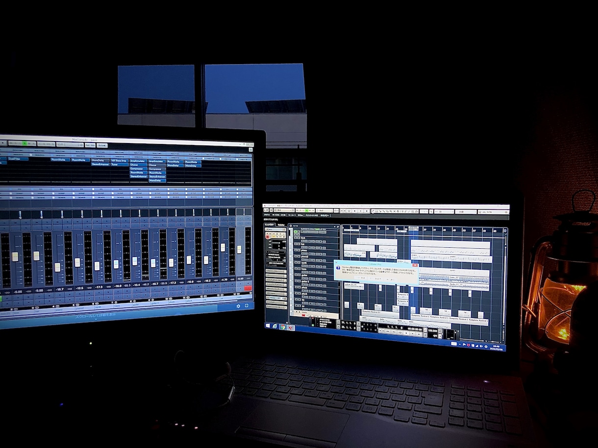The width and height of the screenshot is (598, 448).
Task: Adjust the guitar channel volume fader
Action: pos(134,261)
